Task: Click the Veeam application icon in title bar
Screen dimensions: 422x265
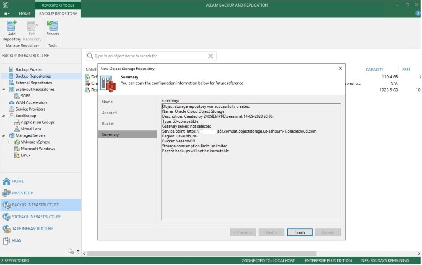Action: (5, 5)
